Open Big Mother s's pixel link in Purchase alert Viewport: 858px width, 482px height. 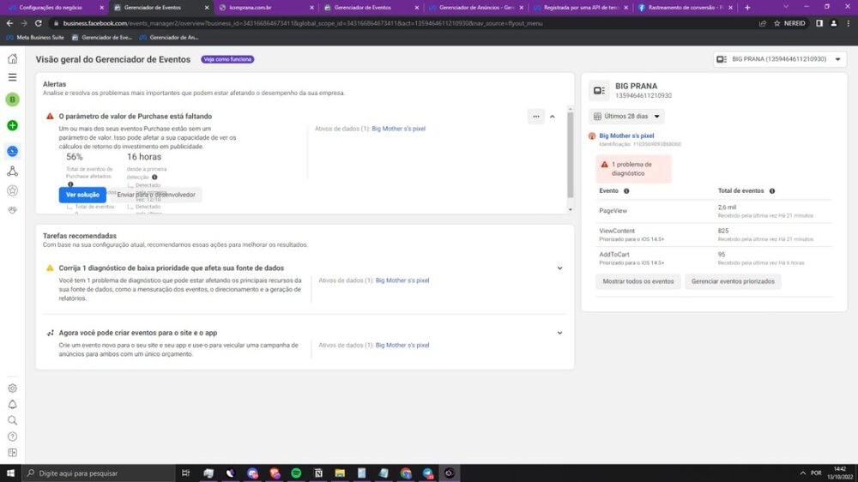point(398,129)
